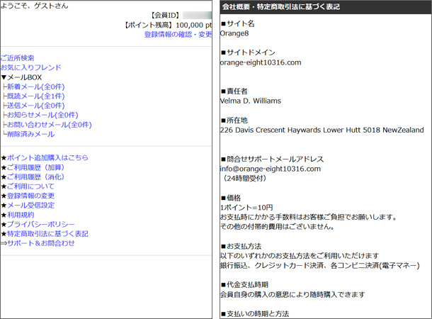The height and width of the screenshot is (319, 432).
Task: Open ご近所検索 neighborhood search
Action: click(x=17, y=58)
